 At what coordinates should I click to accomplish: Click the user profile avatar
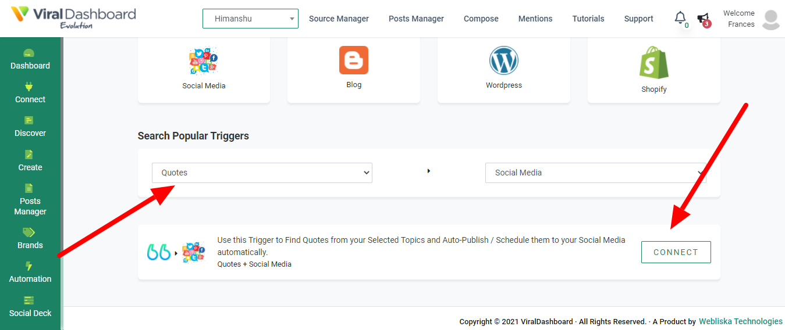tap(771, 19)
